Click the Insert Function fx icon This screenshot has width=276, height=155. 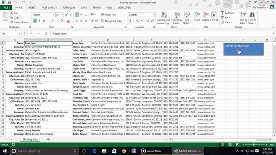coord(46,34)
